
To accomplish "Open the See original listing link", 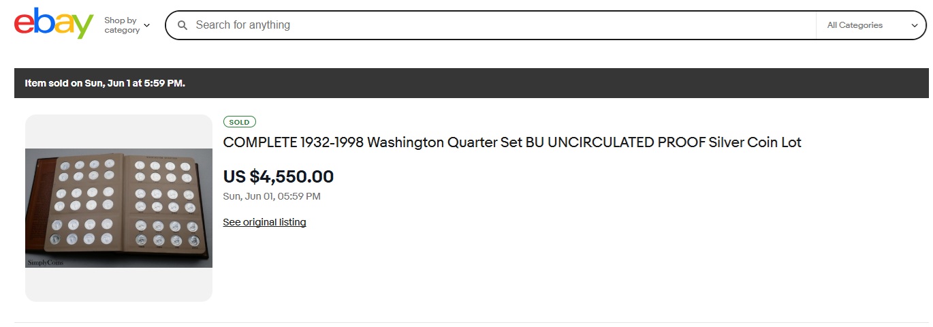I will [264, 222].
